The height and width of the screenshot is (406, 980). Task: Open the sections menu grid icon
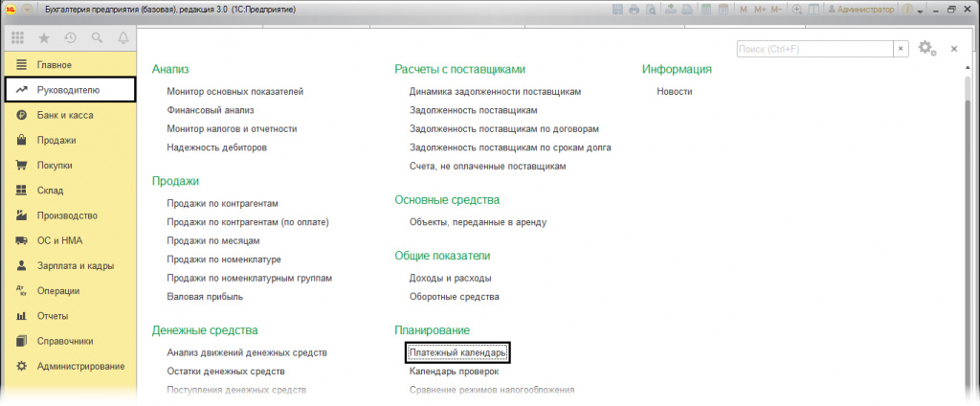coord(17,38)
